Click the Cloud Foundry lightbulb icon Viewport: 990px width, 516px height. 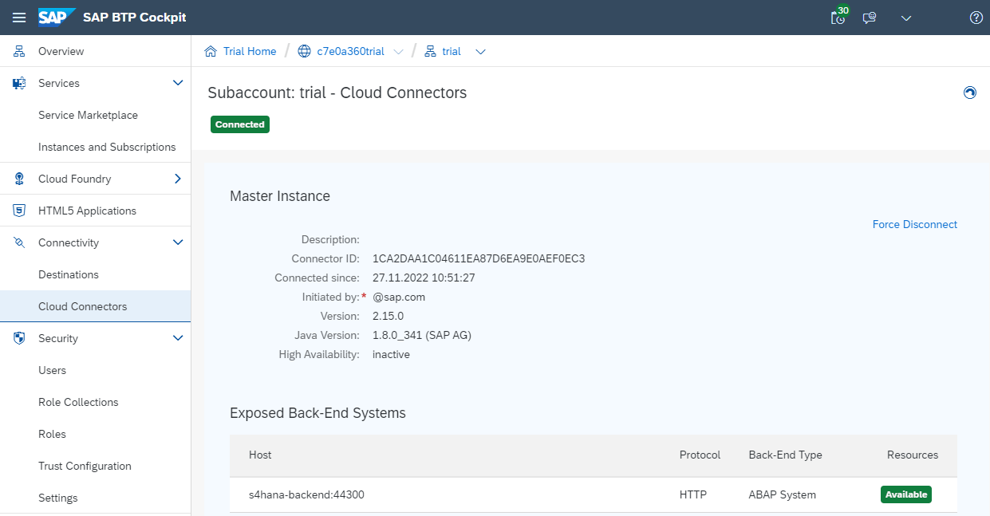[x=19, y=179]
